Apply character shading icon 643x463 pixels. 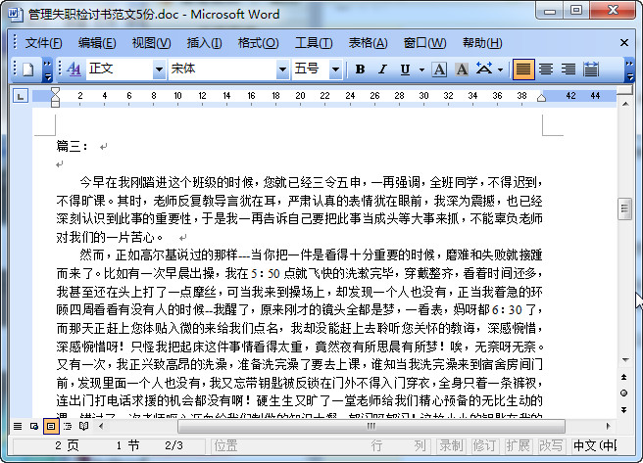click(x=462, y=69)
